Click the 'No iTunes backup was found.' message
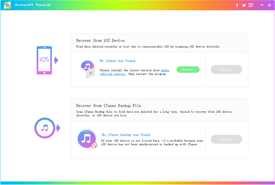The image size is (275, 185). point(126,135)
